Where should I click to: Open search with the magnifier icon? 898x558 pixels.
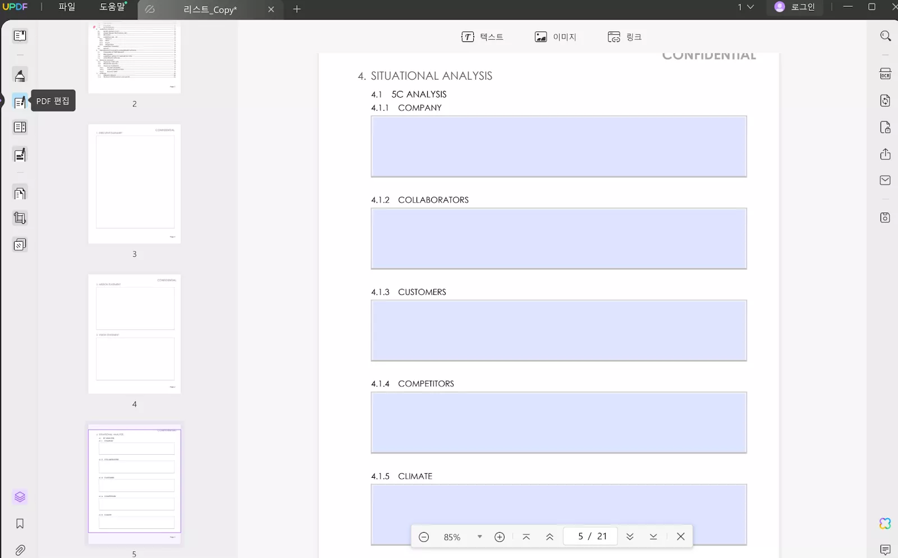click(x=885, y=36)
